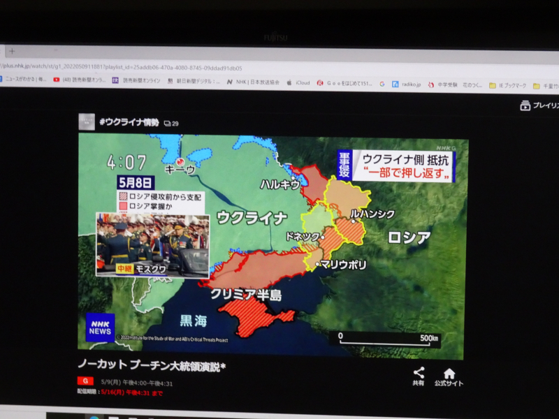Open the 公式サイト home icon
The width and height of the screenshot is (559, 419).
click(x=449, y=378)
